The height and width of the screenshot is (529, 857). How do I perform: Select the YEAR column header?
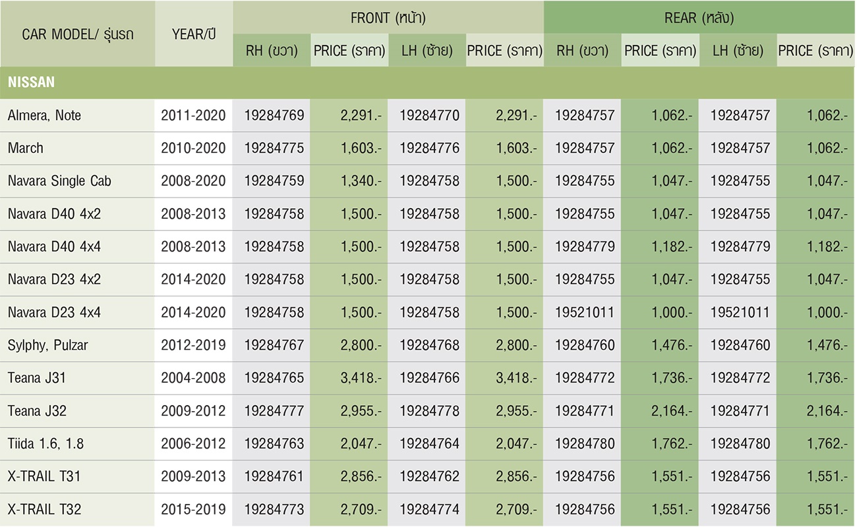194,34
